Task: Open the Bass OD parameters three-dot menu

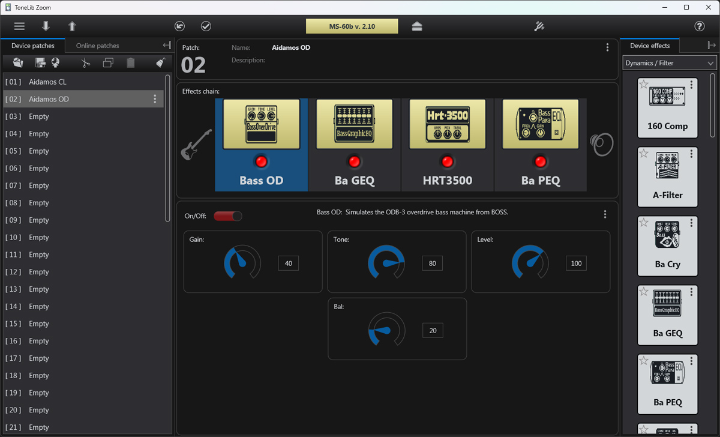Action: point(605,214)
